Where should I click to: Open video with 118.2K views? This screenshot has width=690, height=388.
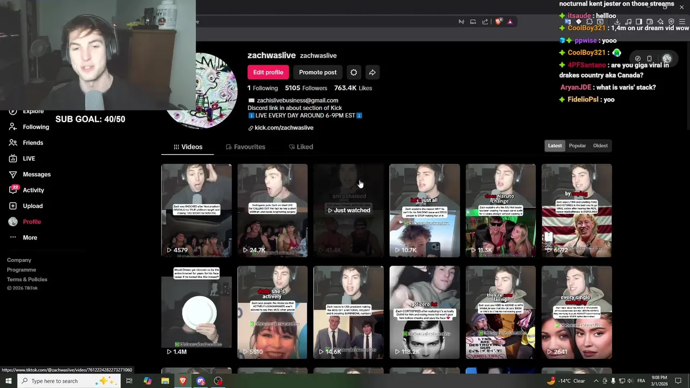click(424, 312)
